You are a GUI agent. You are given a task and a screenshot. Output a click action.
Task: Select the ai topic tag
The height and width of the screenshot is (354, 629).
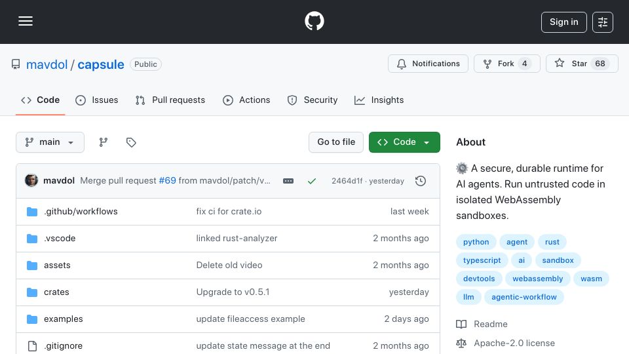click(522, 260)
